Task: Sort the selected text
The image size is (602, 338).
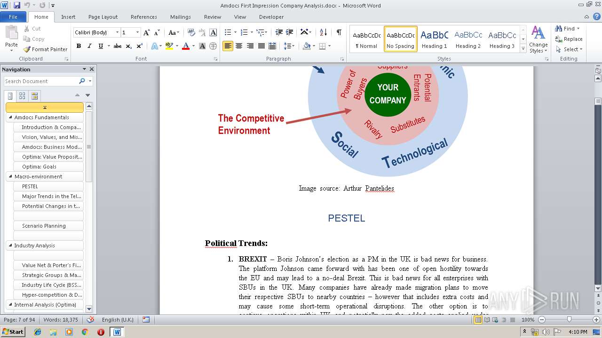Action: [x=323, y=32]
